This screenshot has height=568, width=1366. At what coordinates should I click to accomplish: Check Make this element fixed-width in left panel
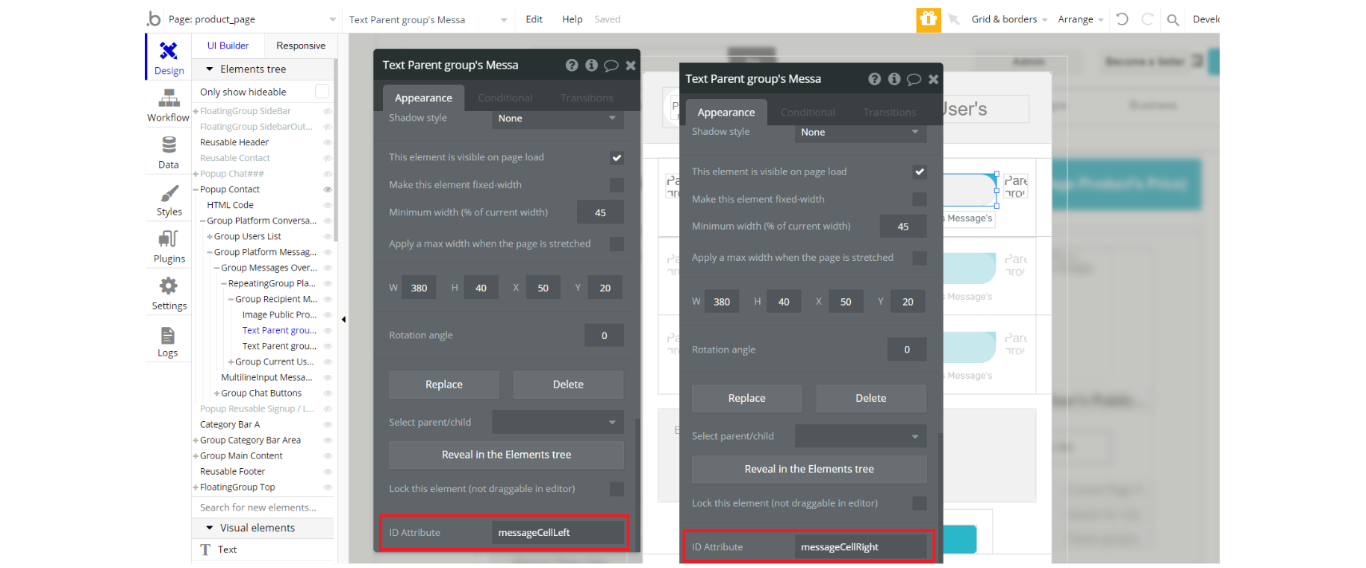tap(617, 185)
